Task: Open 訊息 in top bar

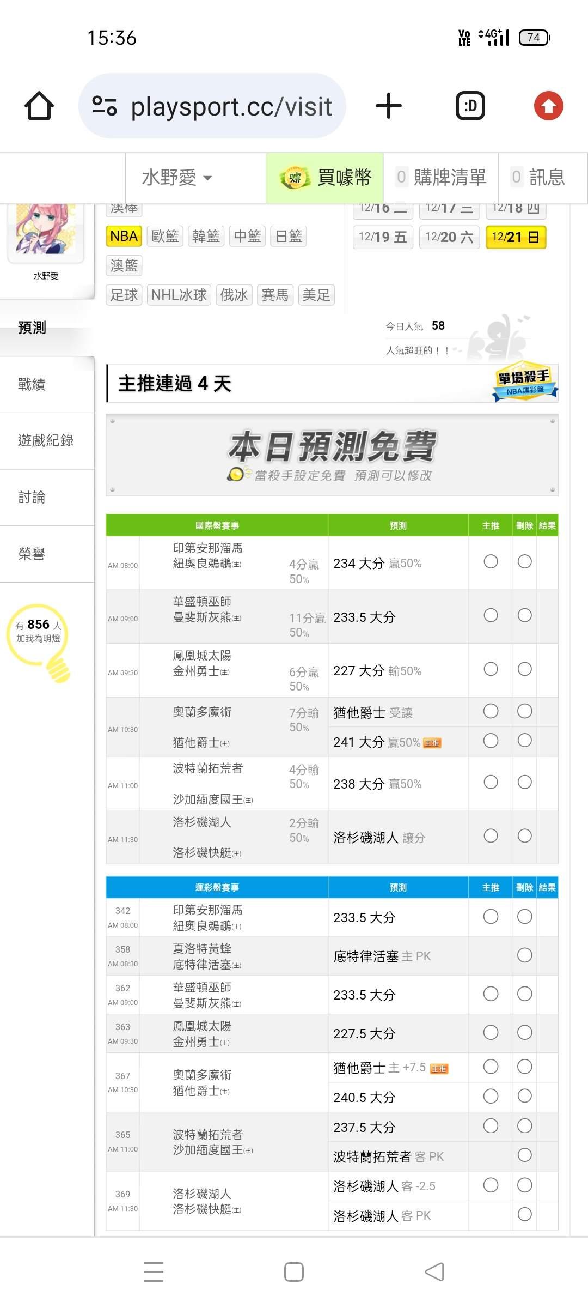Action: (x=539, y=178)
